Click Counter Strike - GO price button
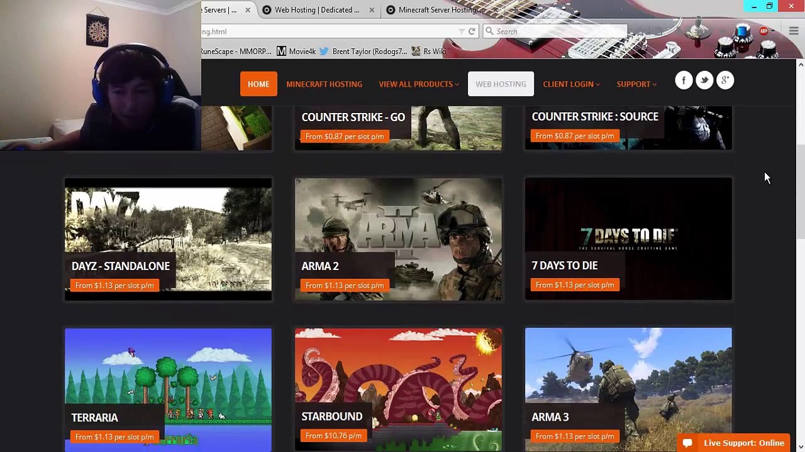Image resolution: width=805 pixels, height=452 pixels. coord(344,136)
